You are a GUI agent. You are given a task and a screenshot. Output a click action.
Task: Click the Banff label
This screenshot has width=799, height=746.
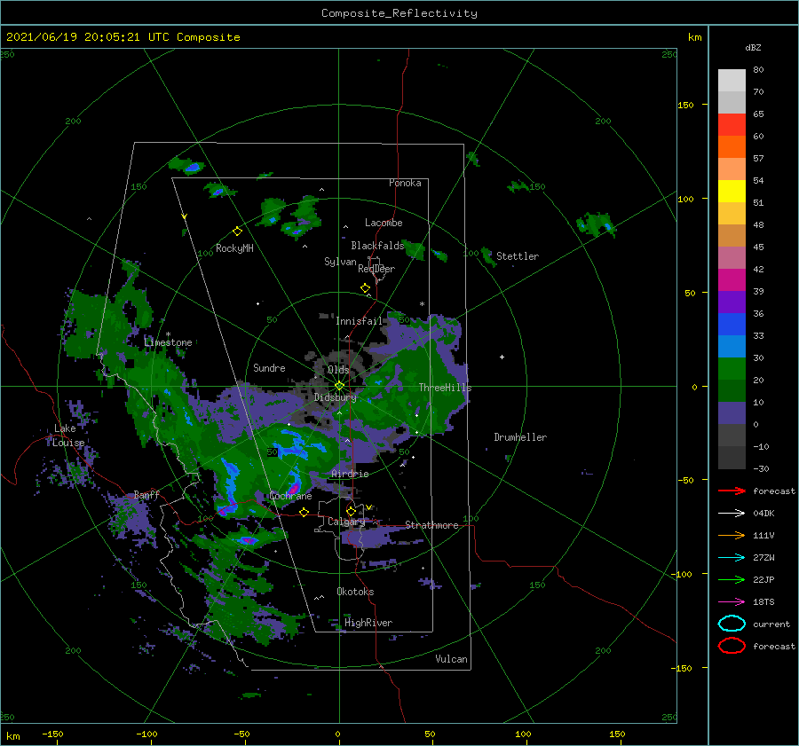click(x=146, y=495)
